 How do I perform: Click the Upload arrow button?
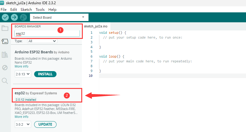14,17
